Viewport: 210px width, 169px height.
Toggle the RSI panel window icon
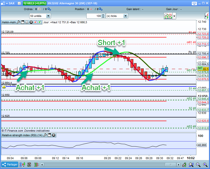[49, 135]
